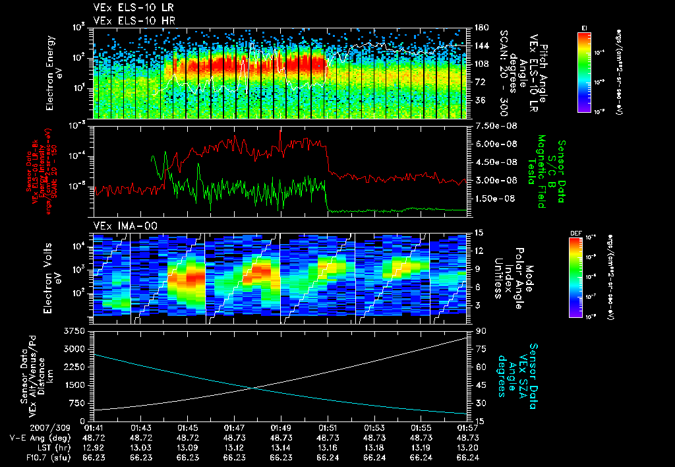The width and height of the screenshot is (675, 467).
Task: Click the 'Electron Volts eV' axis label
Action: (x=52, y=278)
